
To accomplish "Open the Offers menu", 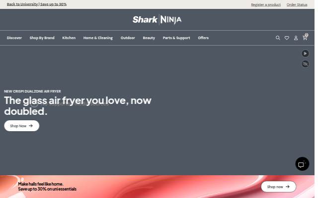I will click(x=203, y=38).
